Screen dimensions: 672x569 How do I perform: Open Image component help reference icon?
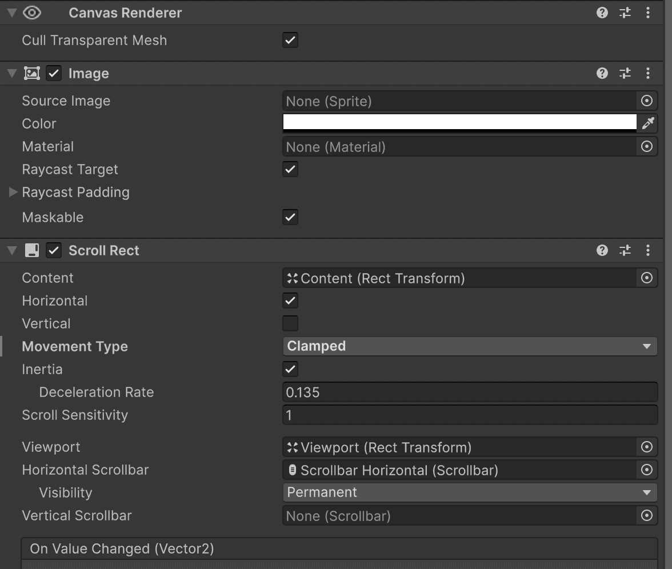point(602,73)
